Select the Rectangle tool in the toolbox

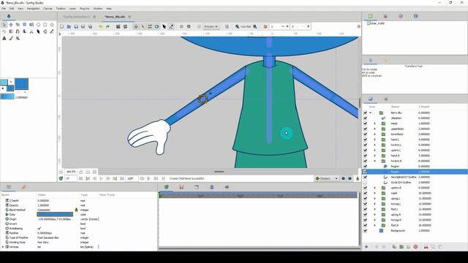pyautogui.click(x=45, y=24)
